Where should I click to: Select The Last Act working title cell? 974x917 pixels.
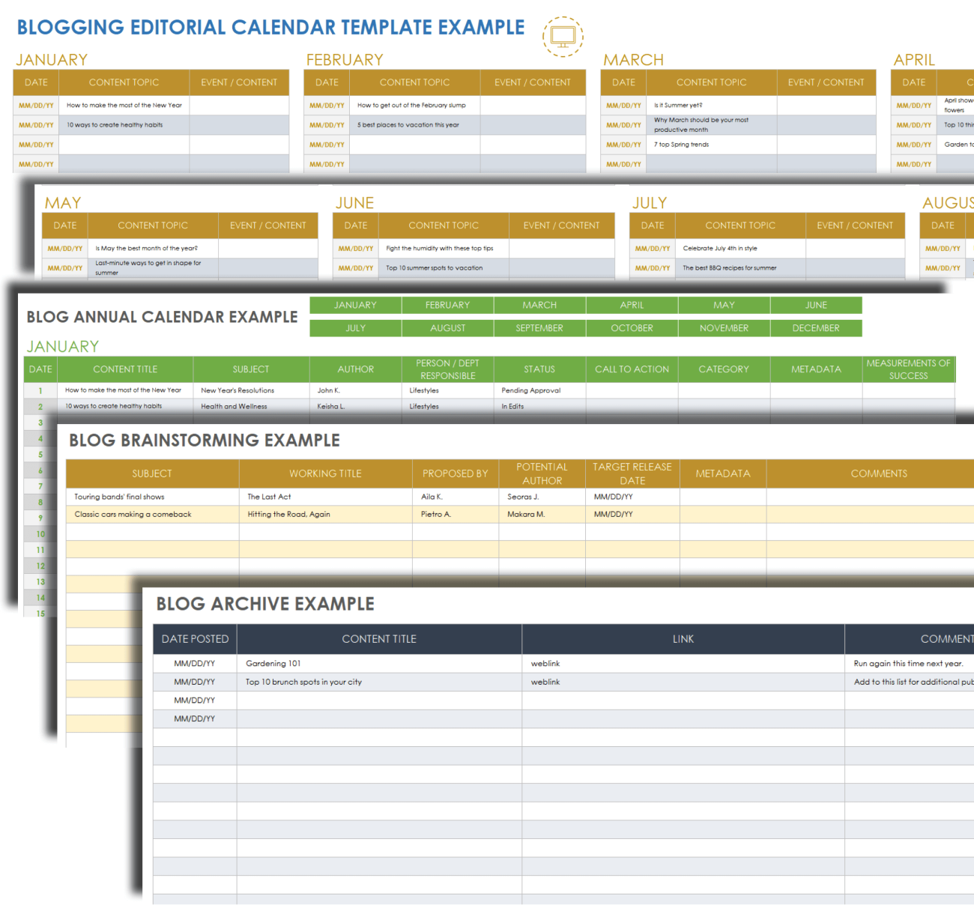pyautogui.click(x=270, y=497)
